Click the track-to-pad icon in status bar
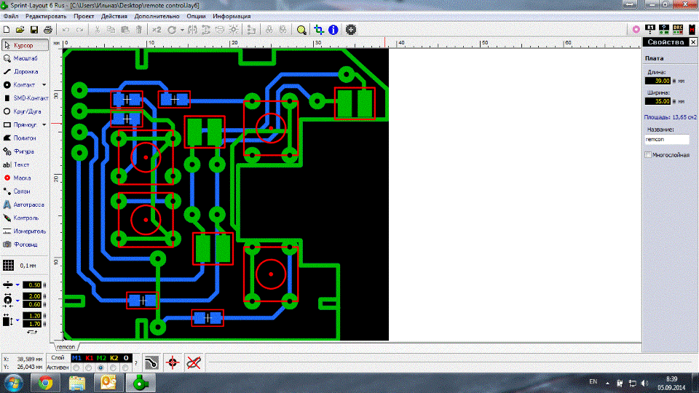699x393 pixels. 151,362
